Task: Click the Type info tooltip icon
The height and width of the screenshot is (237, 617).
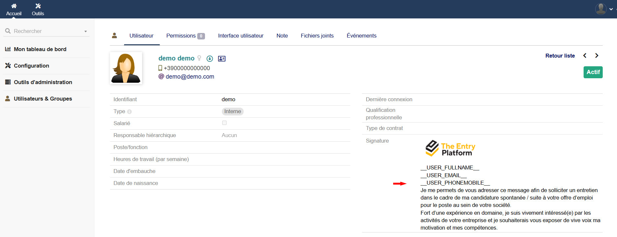Action: [x=129, y=112]
